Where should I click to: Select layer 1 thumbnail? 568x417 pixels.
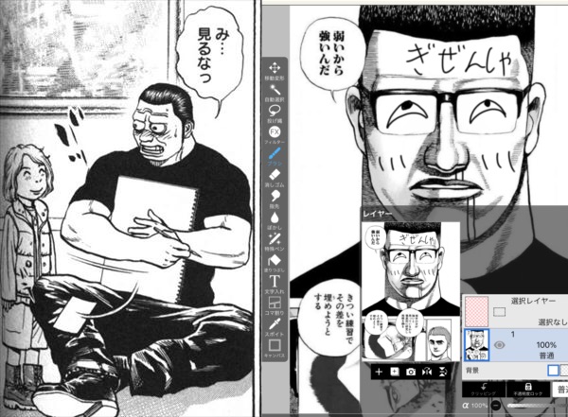(x=476, y=345)
